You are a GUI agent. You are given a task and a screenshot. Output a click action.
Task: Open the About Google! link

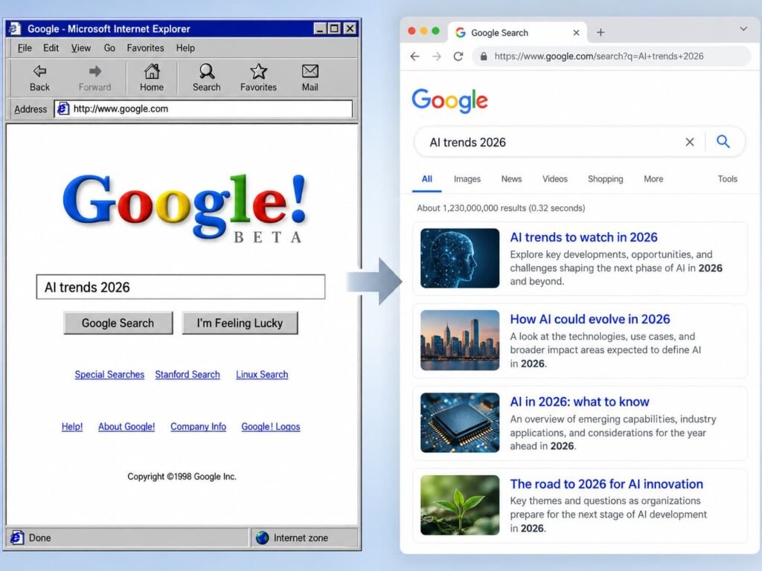click(x=127, y=426)
